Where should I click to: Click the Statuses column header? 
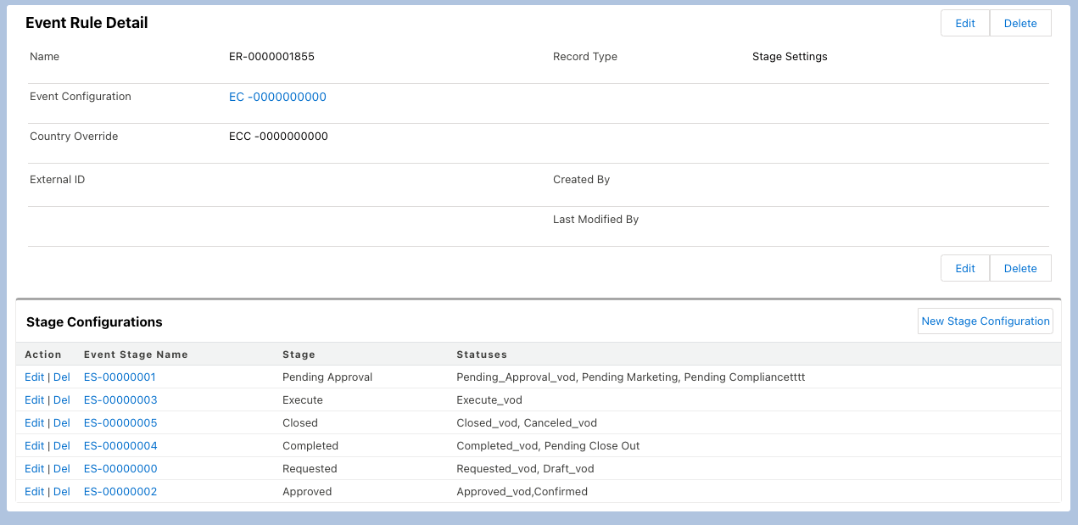coord(481,355)
